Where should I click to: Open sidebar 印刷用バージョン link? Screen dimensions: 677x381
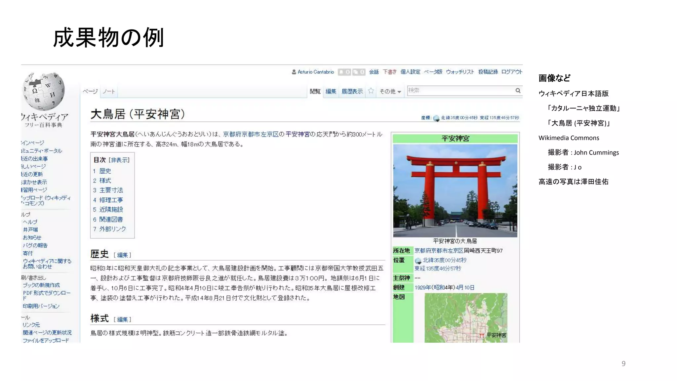[41, 306]
